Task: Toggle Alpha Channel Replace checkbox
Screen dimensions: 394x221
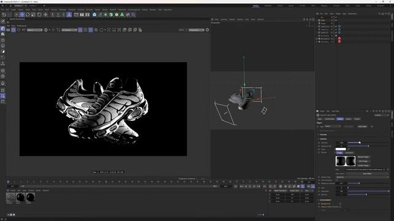Action: [x=340, y=207]
